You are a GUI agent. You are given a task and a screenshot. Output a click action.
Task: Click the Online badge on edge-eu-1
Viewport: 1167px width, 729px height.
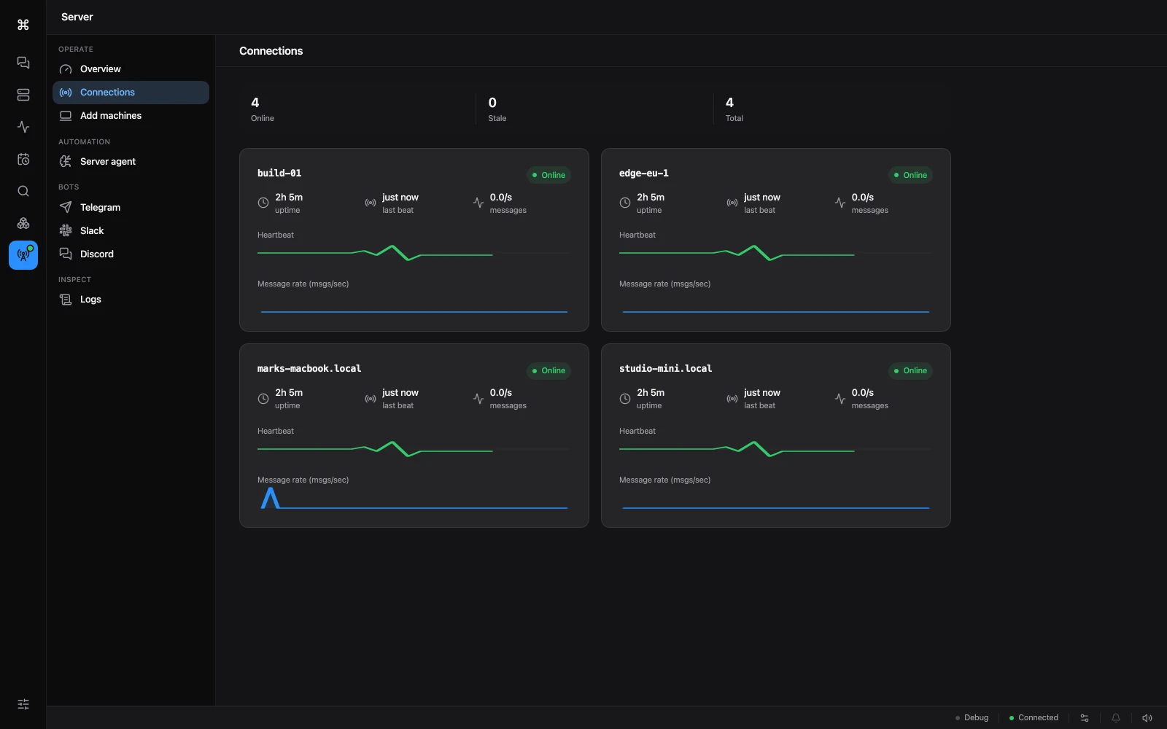click(x=910, y=175)
